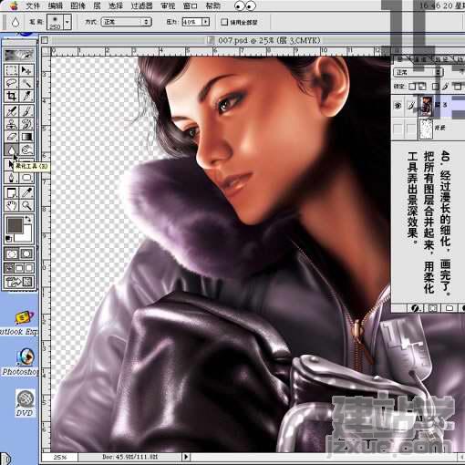Jump to ImageReady button in toolbox
Viewport: 465px width, 465px height.
(x=19, y=282)
